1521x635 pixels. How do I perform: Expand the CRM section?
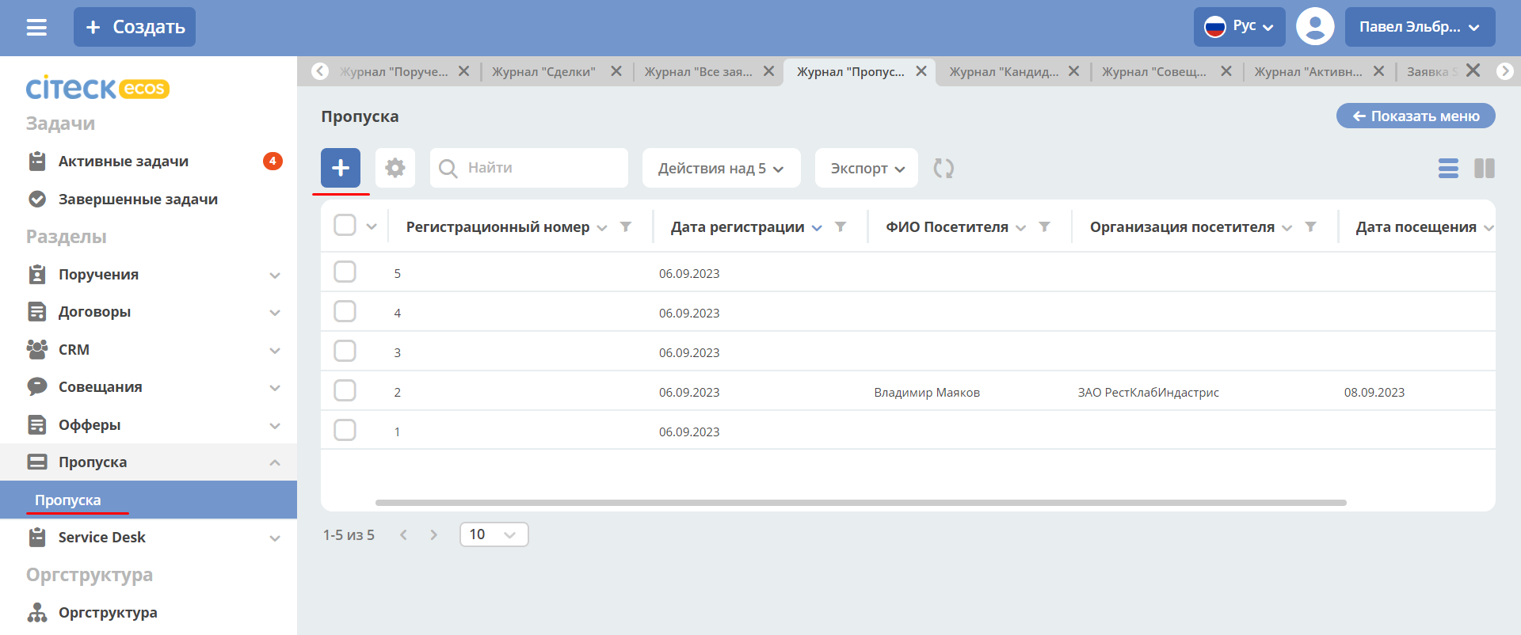[275, 350]
